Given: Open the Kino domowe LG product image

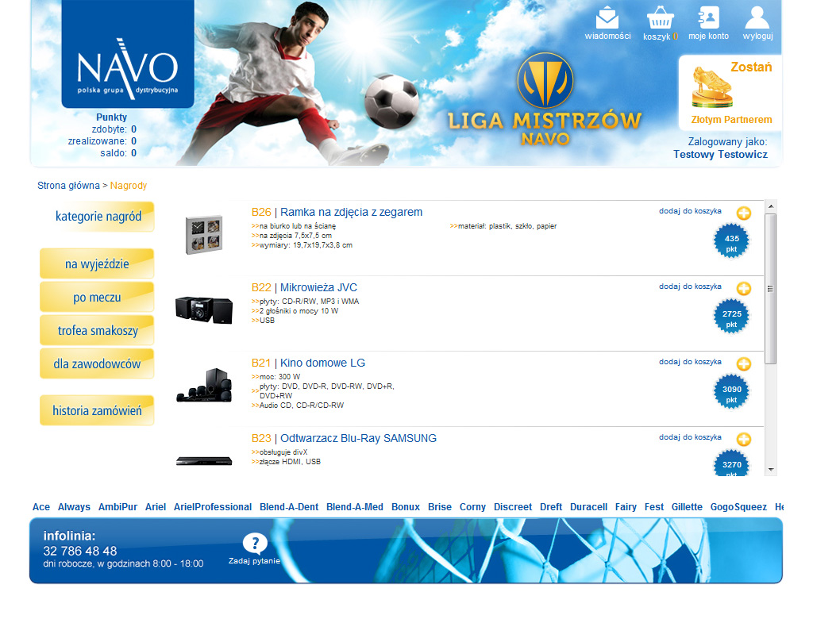Looking at the screenshot, I should (x=204, y=385).
